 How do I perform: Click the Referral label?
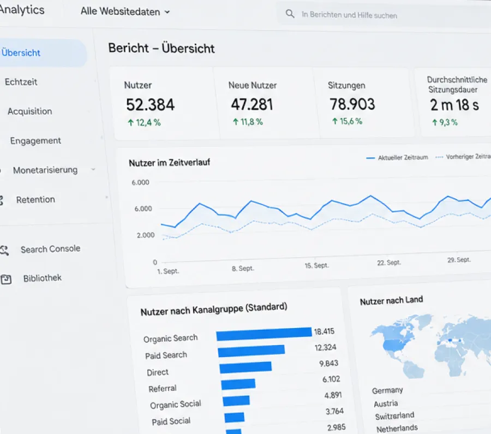[163, 389]
